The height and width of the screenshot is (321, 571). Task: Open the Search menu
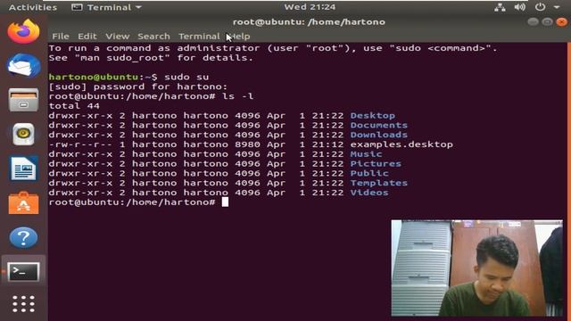[x=153, y=37]
